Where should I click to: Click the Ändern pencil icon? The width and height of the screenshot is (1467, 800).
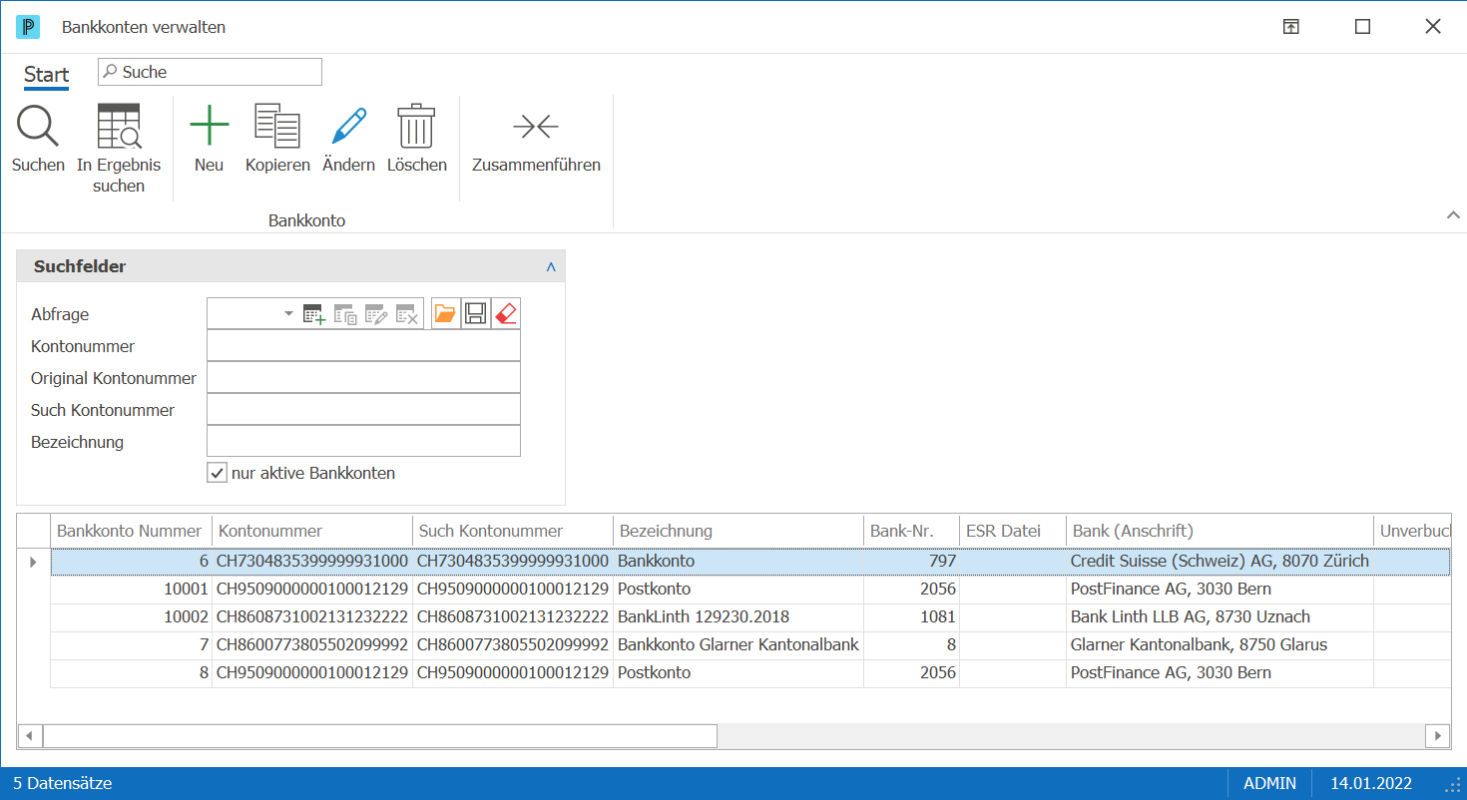pos(349,127)
